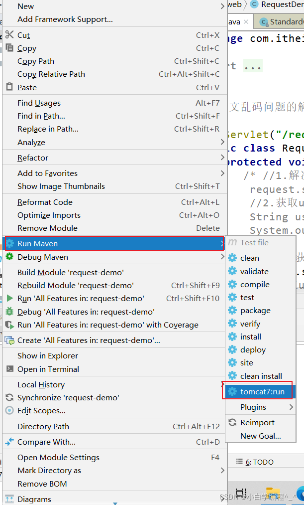This screenshot has height=505, width=304.
Task: Click the gear icon beside install
Action: pos(232,337)
